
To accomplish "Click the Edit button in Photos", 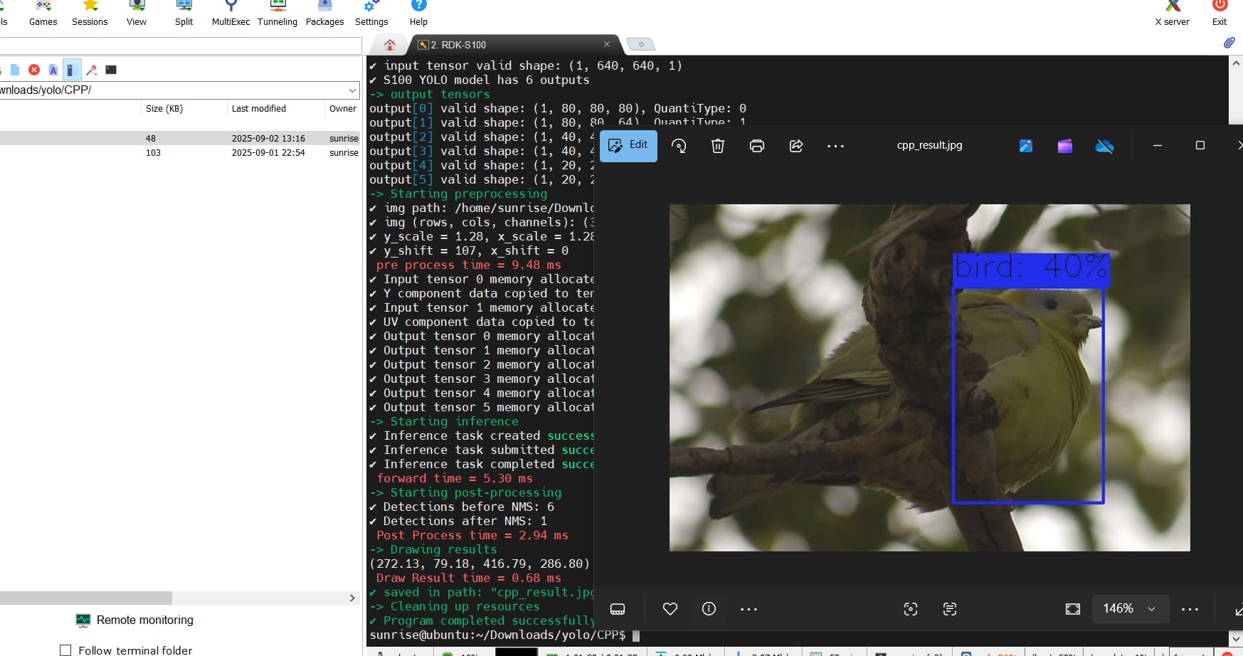I will click(x=628, y=146).
